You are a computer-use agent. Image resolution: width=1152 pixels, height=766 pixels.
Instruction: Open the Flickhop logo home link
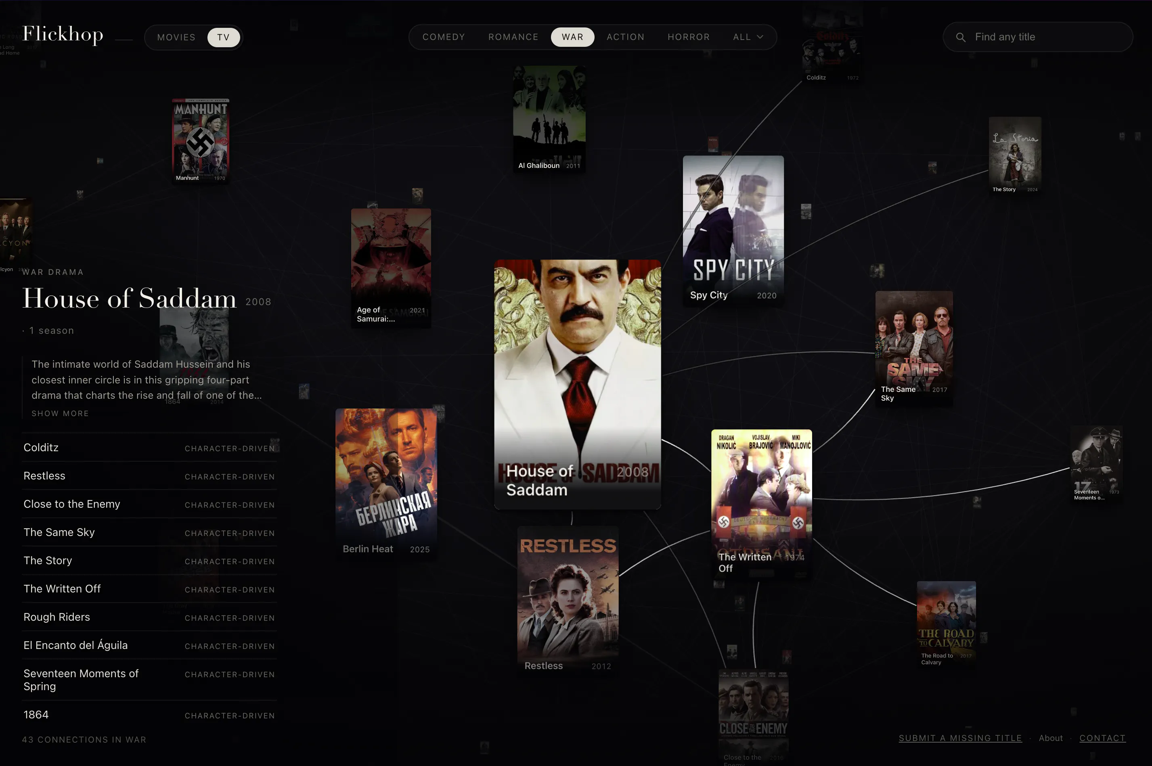(x=63, y=35)
